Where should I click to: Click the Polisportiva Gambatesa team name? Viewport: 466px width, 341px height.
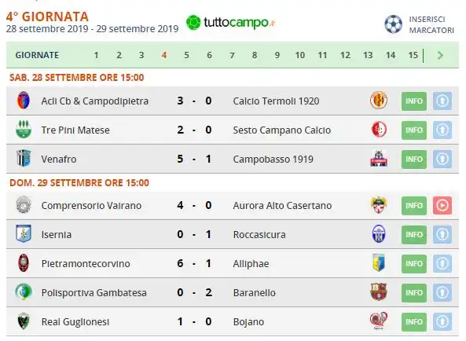click(94, 293)
